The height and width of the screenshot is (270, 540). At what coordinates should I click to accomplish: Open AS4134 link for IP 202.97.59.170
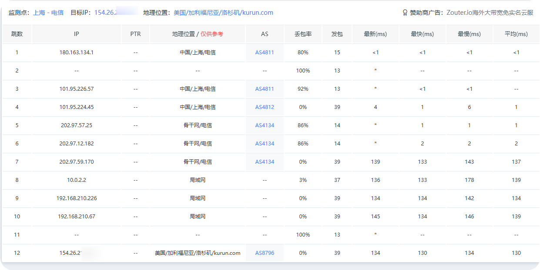pos(265,162)
